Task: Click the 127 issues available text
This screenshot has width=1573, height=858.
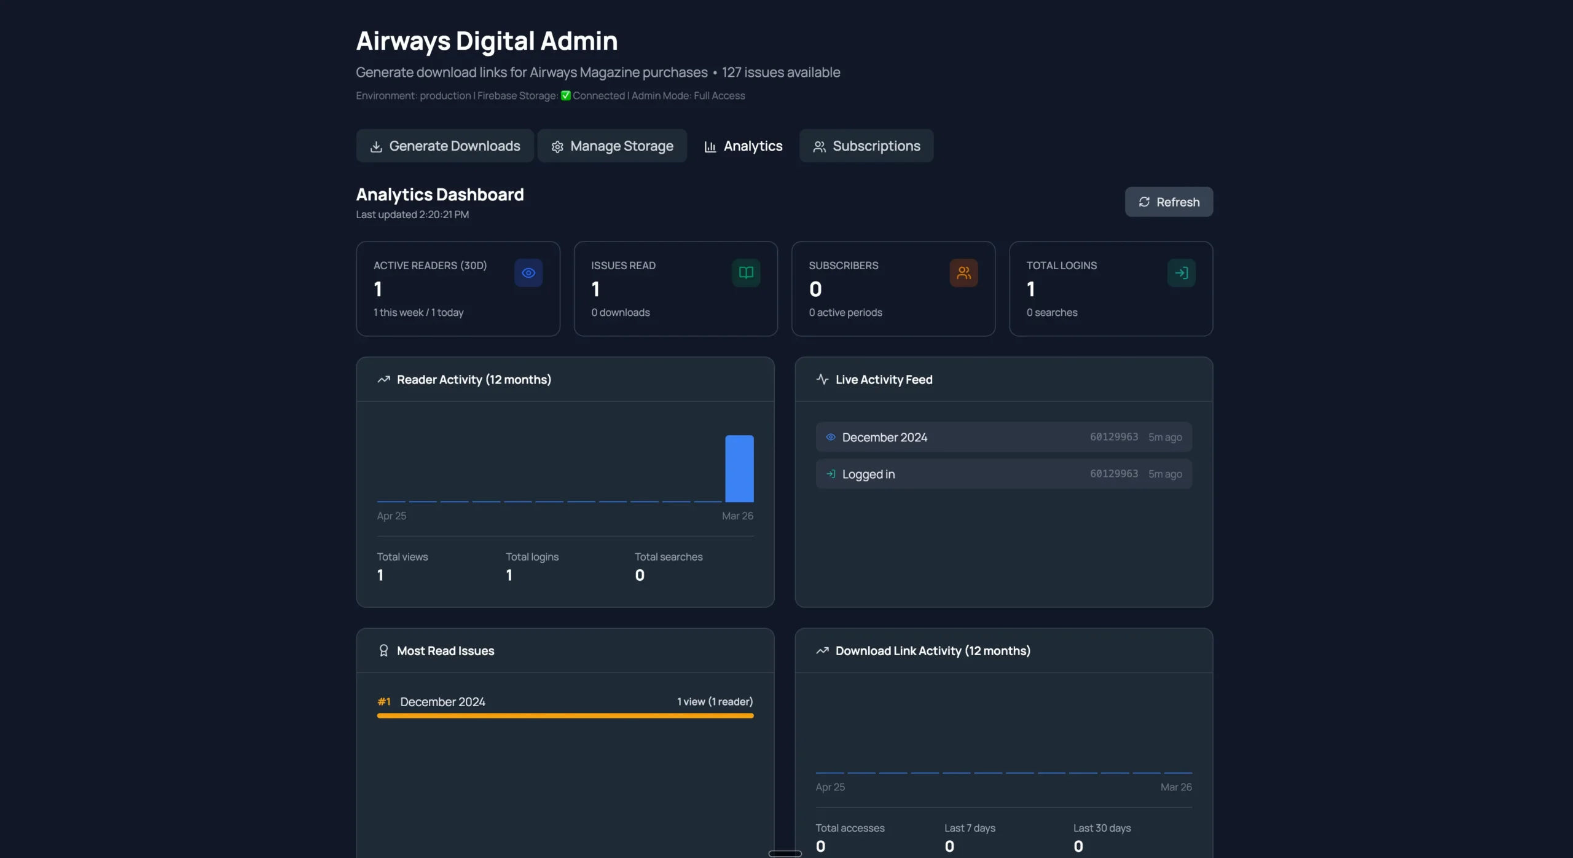Action: (781, 73)
